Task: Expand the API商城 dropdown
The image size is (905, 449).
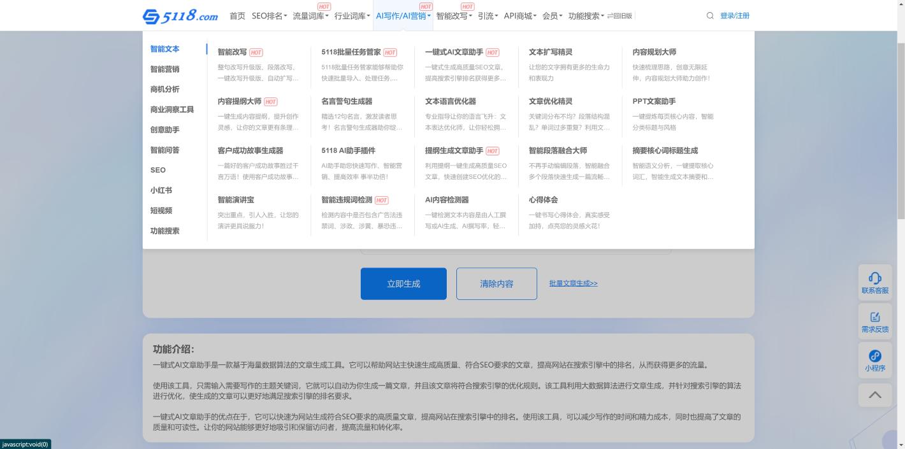Action: pyautogui.click(x=521, y=16)
